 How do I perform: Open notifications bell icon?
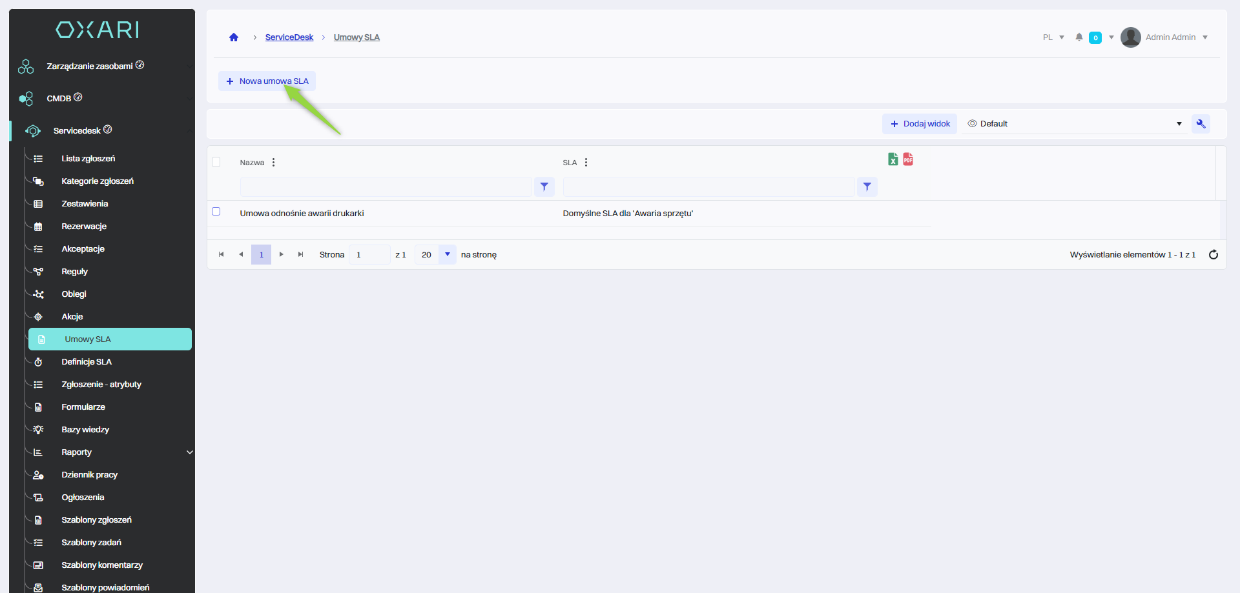tap(1079, 37)
